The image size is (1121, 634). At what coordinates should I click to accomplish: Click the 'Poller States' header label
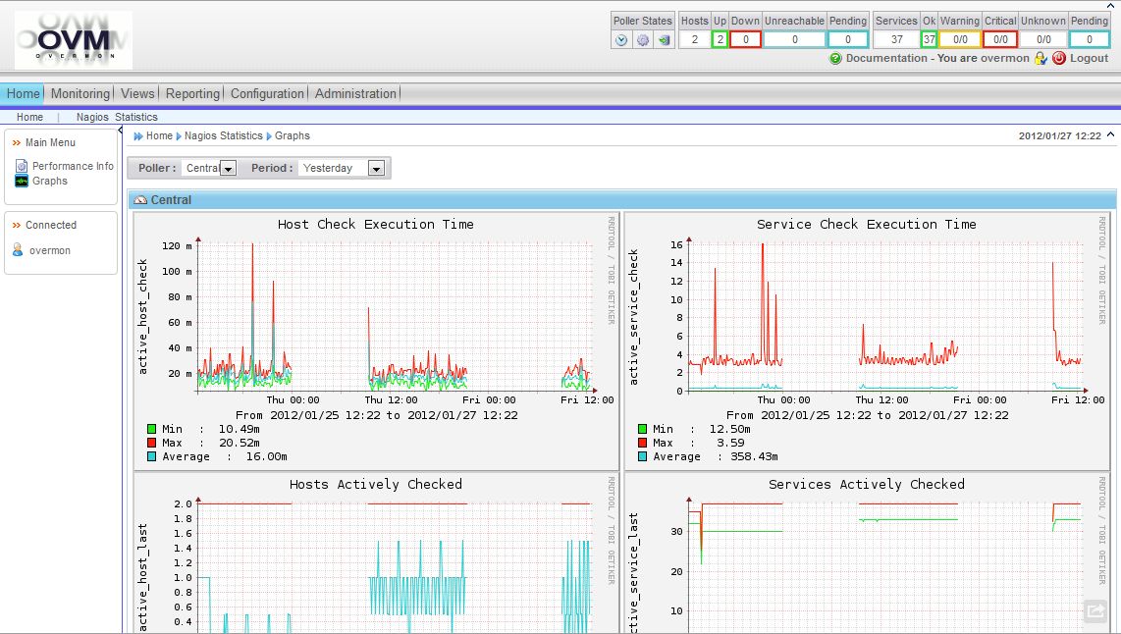tap(643, 22)
